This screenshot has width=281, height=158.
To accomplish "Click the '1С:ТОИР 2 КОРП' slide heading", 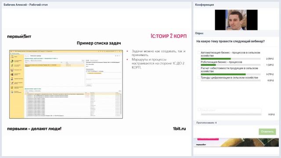I will (x=169, y=36).
